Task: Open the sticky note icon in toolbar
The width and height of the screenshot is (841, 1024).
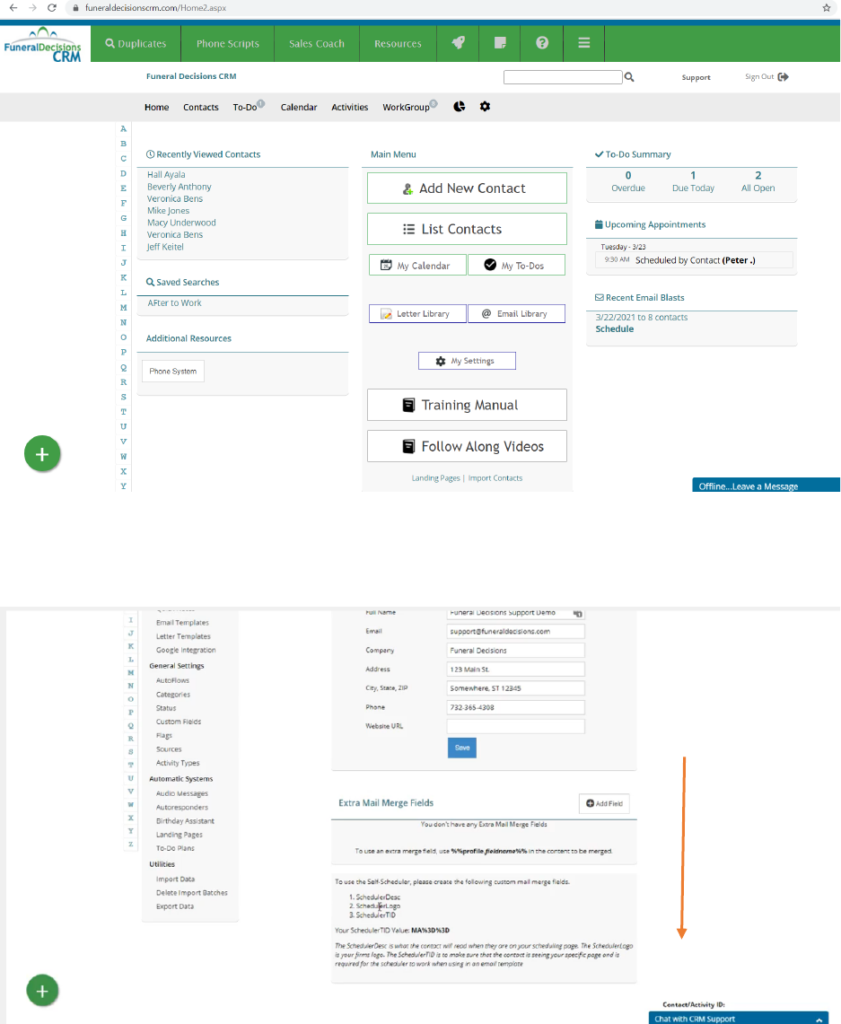Action: click(500, 43)
